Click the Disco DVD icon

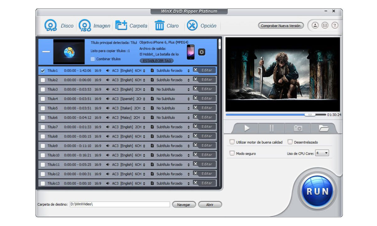click(51, 25)
